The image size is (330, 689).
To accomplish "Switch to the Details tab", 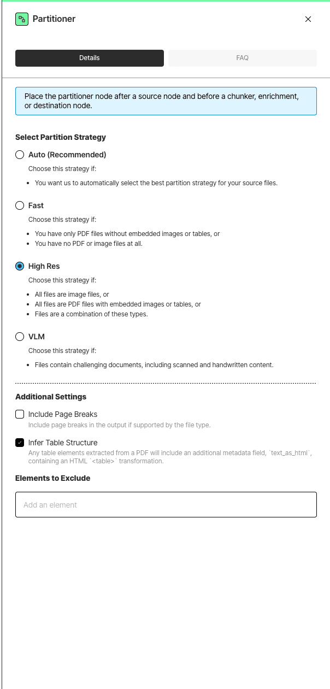I will (x=90, y=58).
